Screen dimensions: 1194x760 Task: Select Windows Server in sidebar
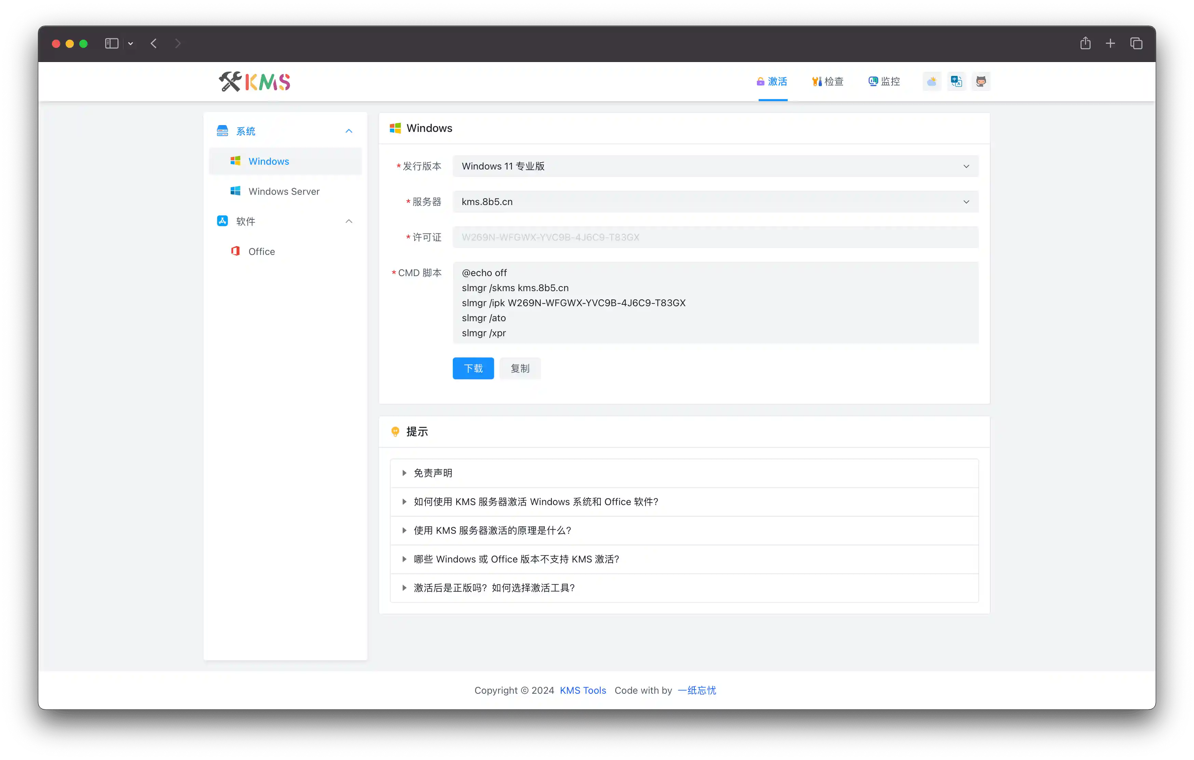click(284, 191)
